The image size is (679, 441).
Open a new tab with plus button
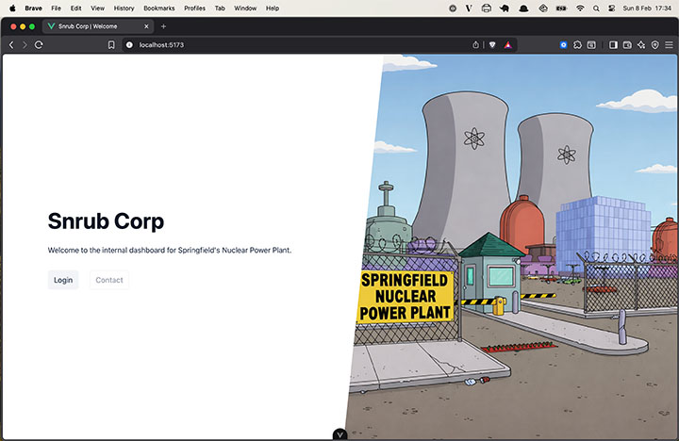(x=163, y=25)
